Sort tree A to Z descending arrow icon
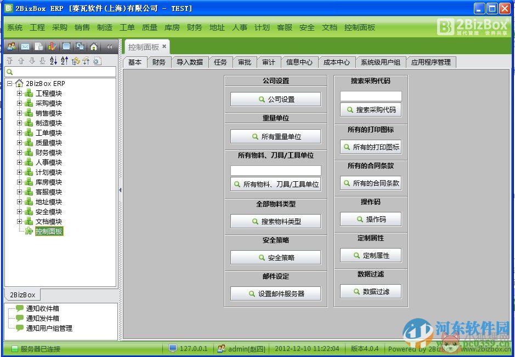 [x=54, y=61]
